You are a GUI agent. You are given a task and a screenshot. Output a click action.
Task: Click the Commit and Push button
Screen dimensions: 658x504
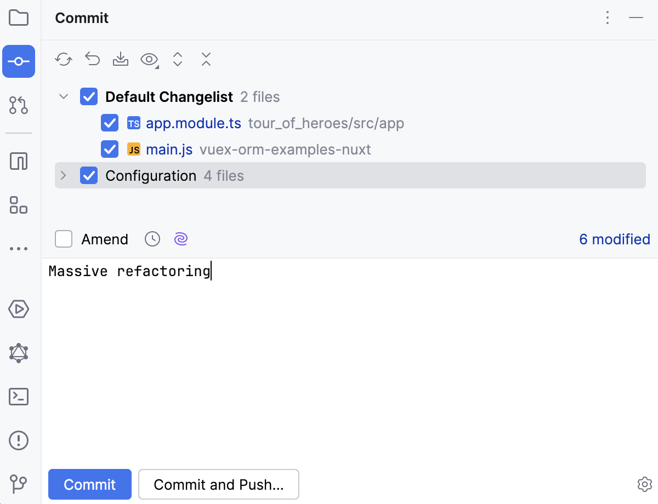[x=218, y=484]
